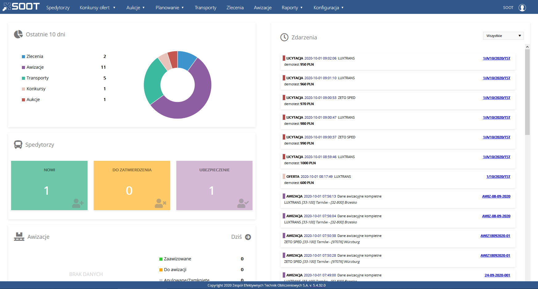Click the bus icon next to Spedytorzy heading
This screenshot has width=538, height=289.
pyautogui.click(x=18, y=144)
